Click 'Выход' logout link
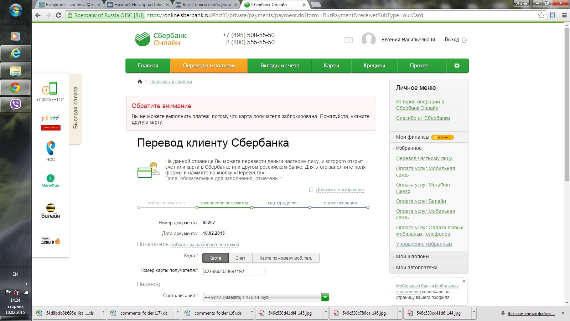Viewport: 570px width, 321px height. tap(452, 40)
